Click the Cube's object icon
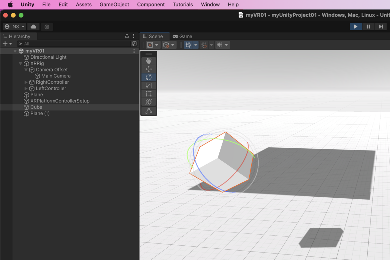This screenshot has height=260, width=390. click(26, 107)
